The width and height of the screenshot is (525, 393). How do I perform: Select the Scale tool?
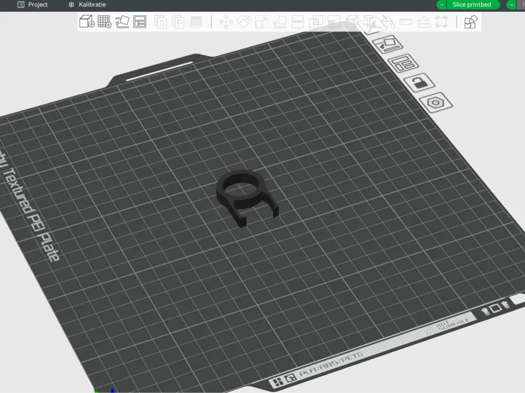[x=261, y=22]
